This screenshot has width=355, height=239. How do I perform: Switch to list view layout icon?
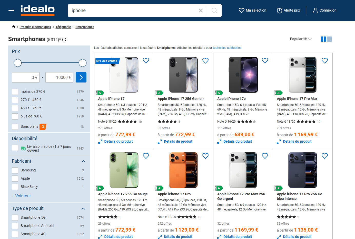coord(330,39)
